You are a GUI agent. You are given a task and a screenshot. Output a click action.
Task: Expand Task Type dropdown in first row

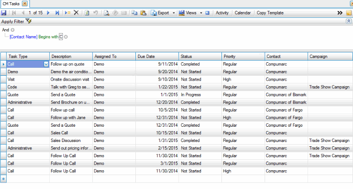pyautogui.click(x=46, y=64)
